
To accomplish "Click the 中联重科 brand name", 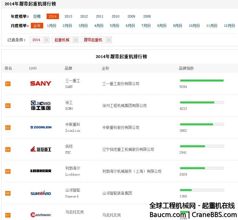I will pos(73,124).
